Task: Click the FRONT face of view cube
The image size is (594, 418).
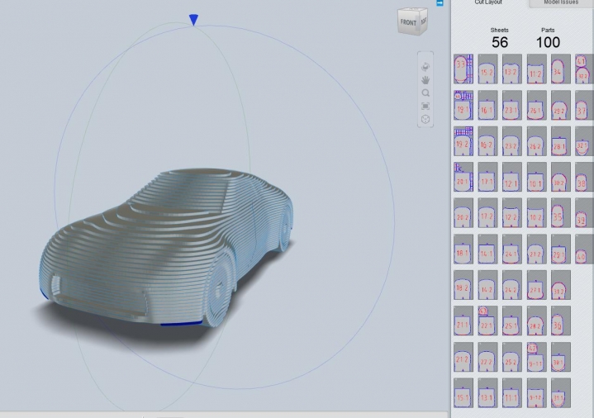Action: [x=408, y=22]
